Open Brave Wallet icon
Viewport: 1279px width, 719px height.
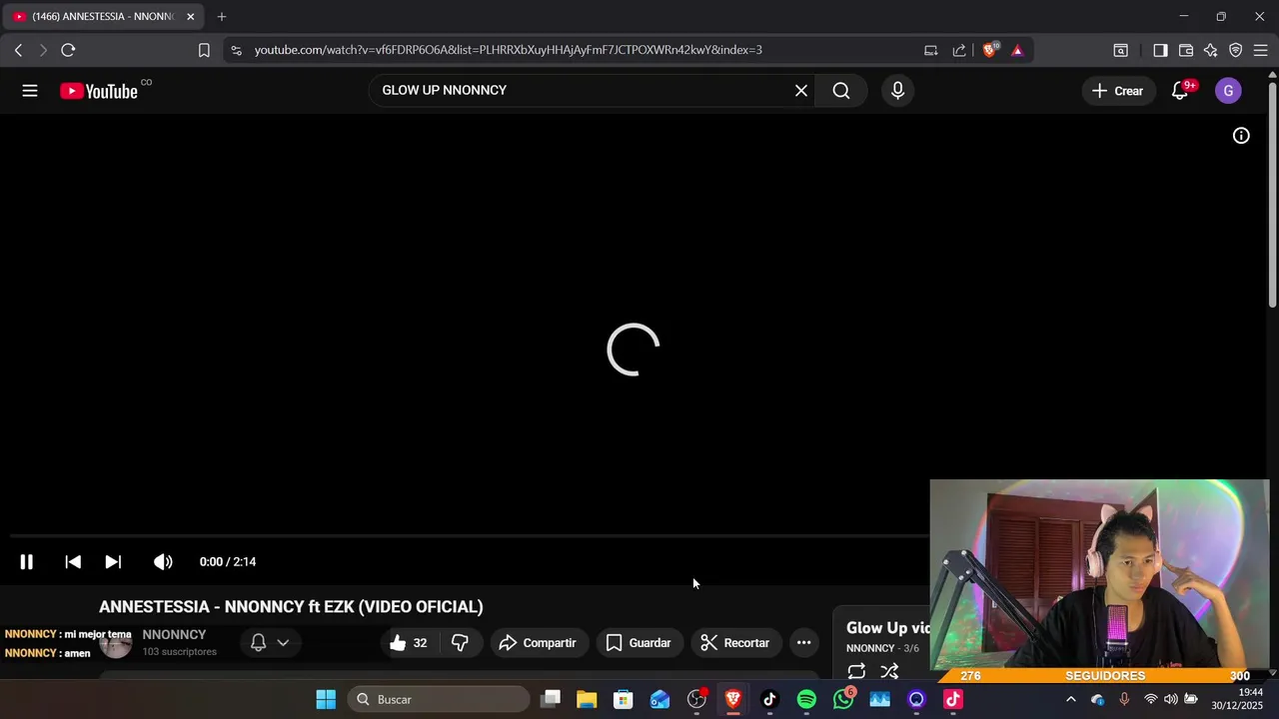(1186, 50)
